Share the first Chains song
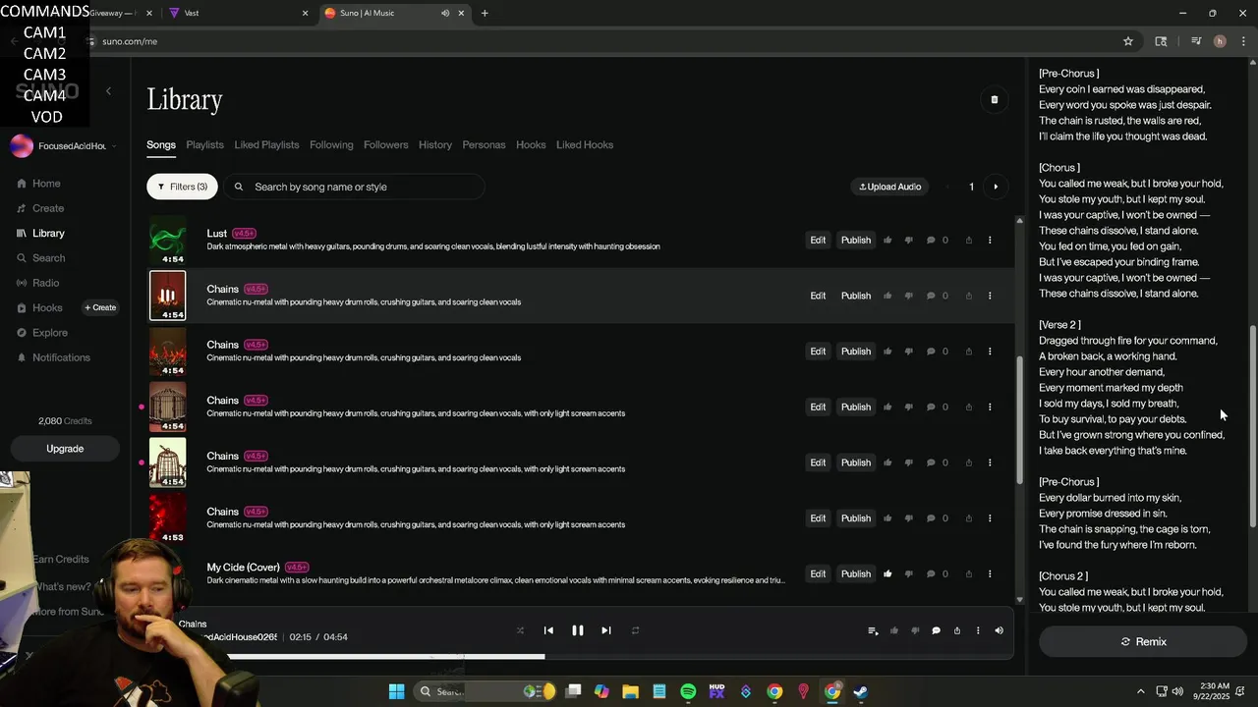Screen dimensions: 1258x707 point(969,296)
